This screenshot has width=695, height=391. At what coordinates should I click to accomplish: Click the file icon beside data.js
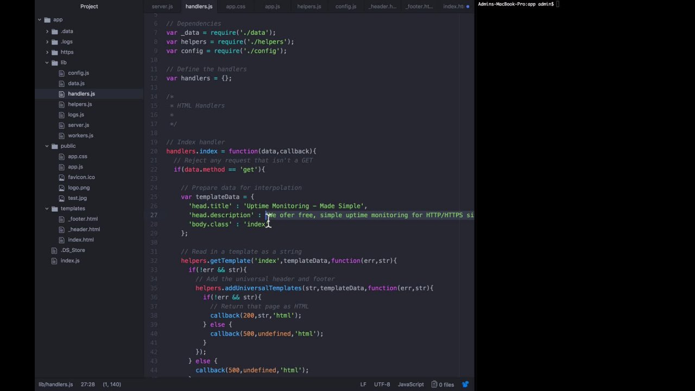click(61, 84)
